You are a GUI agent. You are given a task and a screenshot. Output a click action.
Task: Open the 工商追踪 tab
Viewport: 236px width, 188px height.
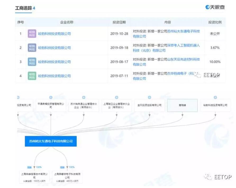[25, 8]
